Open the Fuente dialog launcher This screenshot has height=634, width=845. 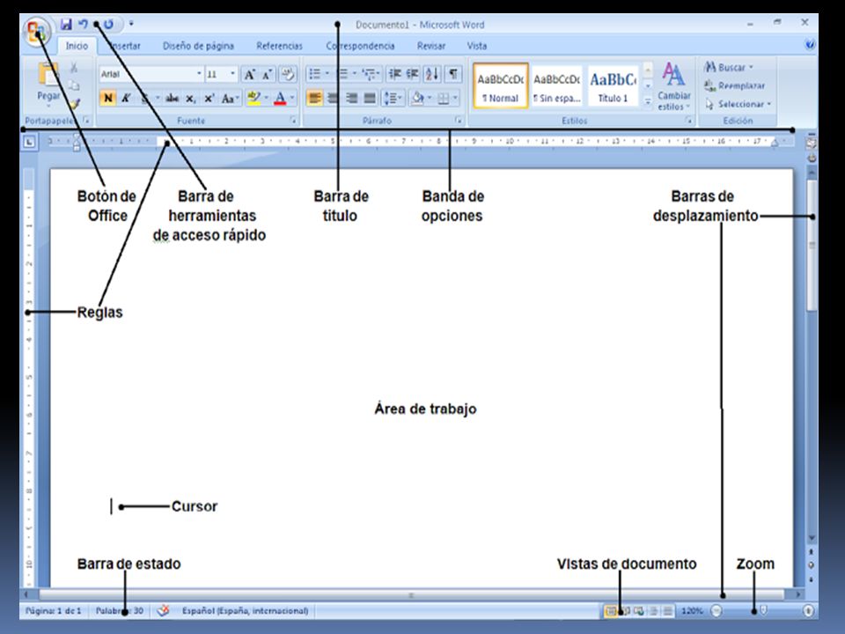294,121
